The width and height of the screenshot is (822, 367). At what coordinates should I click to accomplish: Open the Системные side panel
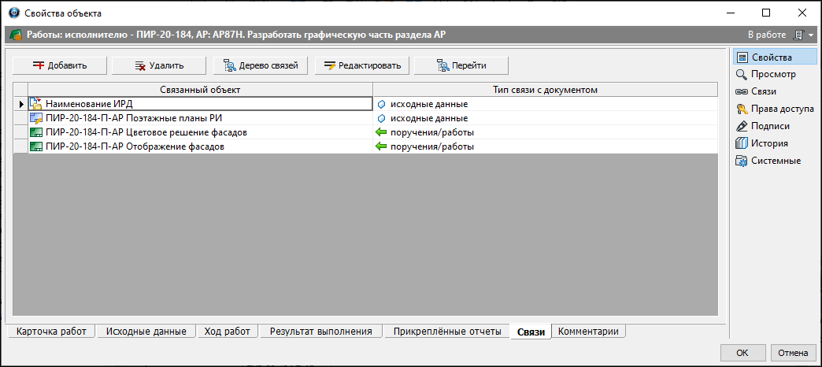point(768,161)
